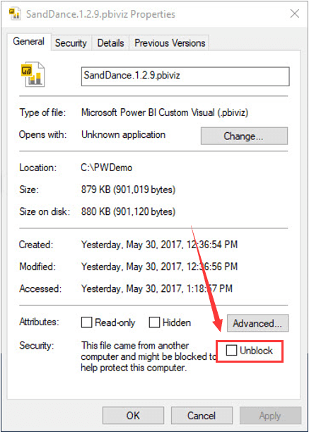Switch to the Security tab
The height and width of the screenshot is (432, 309).
coord(71,42)
